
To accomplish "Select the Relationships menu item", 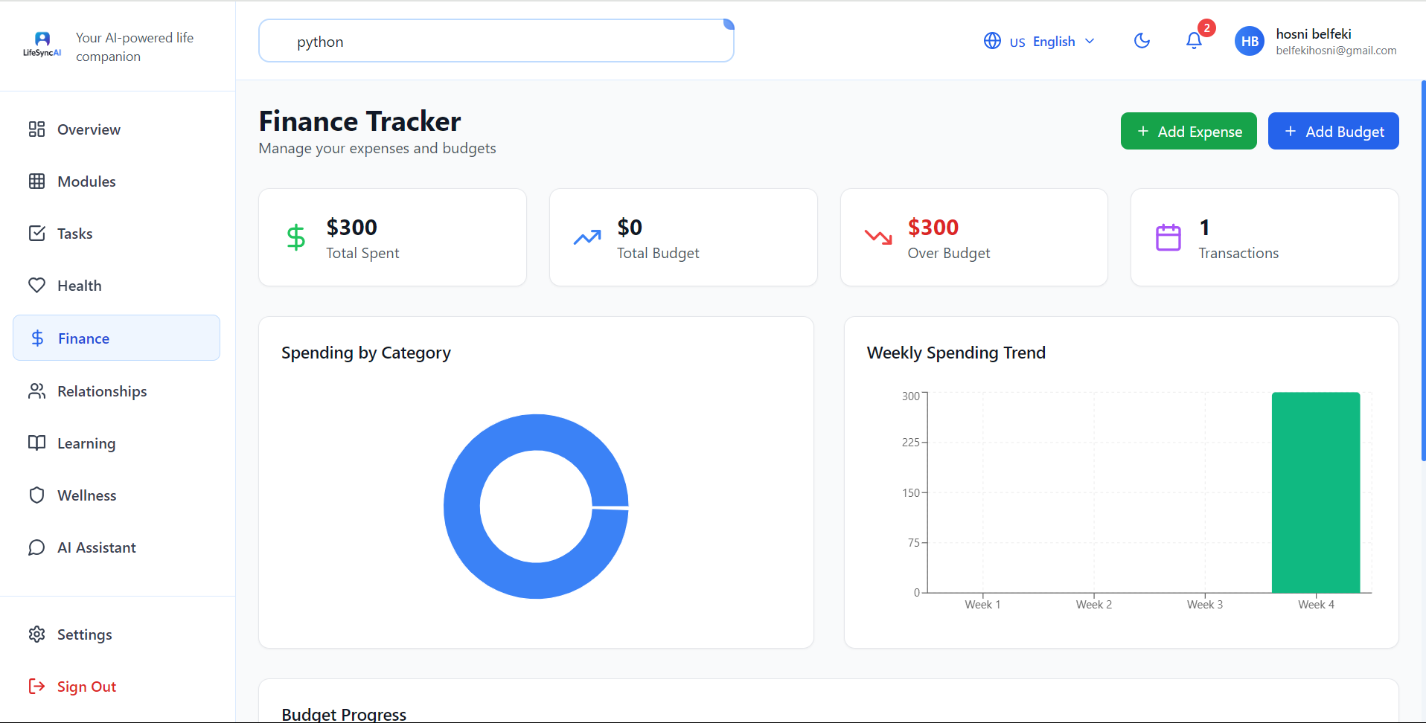I will (x=116, y=391).
